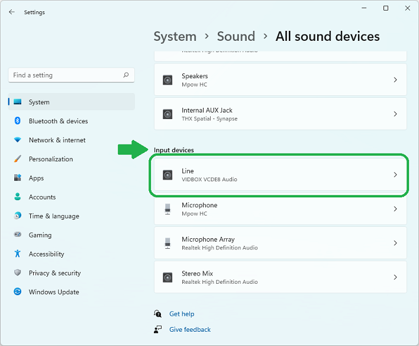Click the Personalization brush icon

coord(18,159)
